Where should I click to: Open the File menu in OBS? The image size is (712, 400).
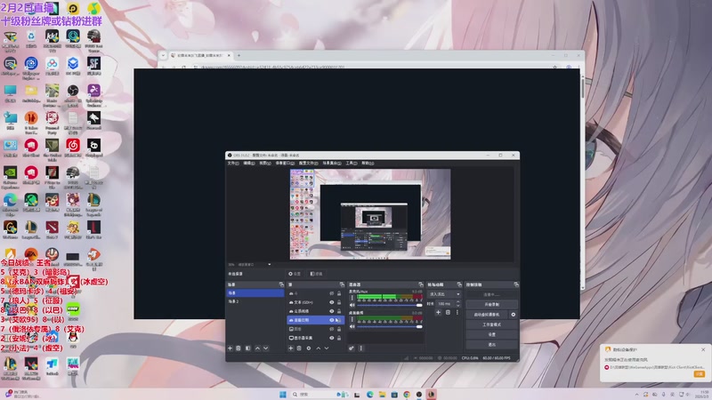(x=233, y=164)
